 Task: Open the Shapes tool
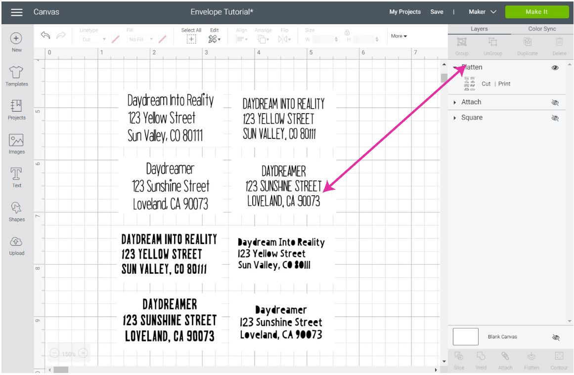[x=16, y=208]
